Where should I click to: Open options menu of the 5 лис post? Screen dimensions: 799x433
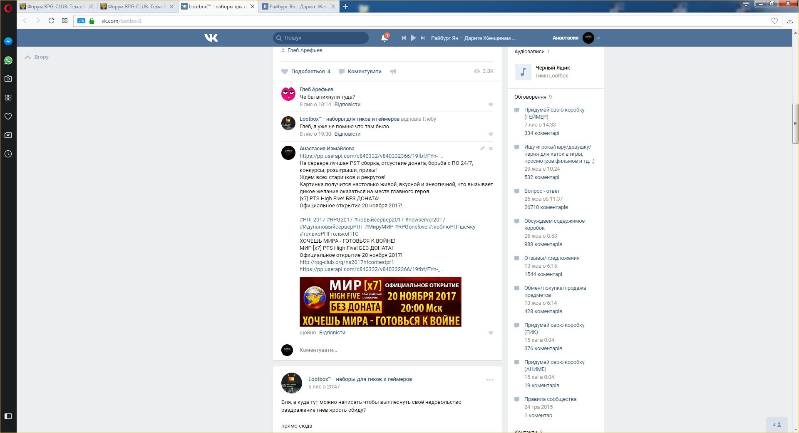[490, 380]
